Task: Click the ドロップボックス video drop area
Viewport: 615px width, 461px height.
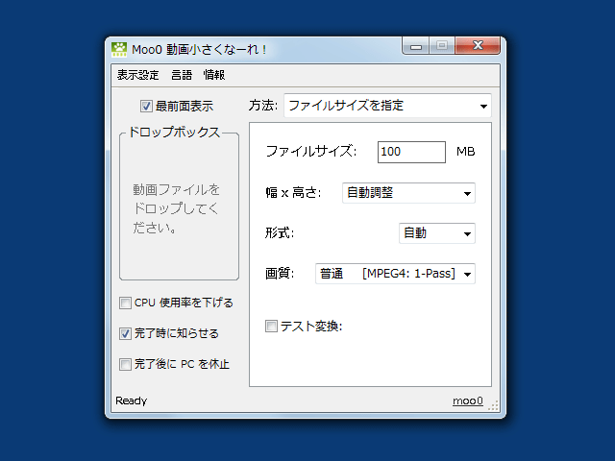Action: pos(180,208)
